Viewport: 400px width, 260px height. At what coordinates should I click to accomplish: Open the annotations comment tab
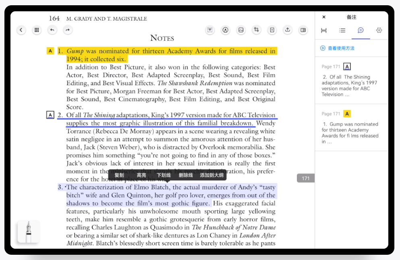(x=361, y=30)
